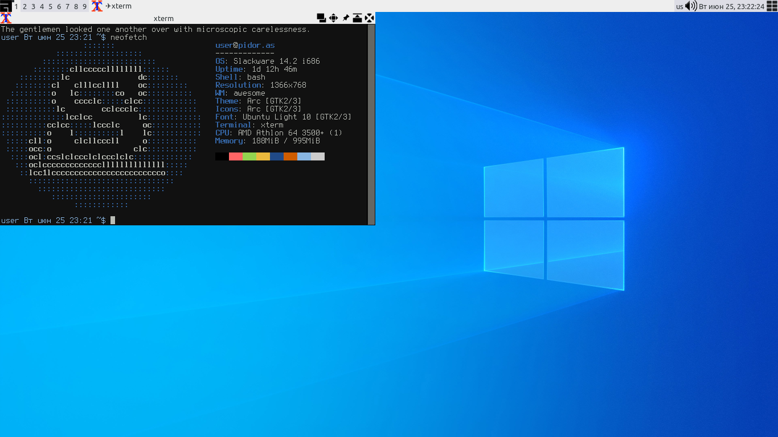Click the xterm window title text

[163, 18]
